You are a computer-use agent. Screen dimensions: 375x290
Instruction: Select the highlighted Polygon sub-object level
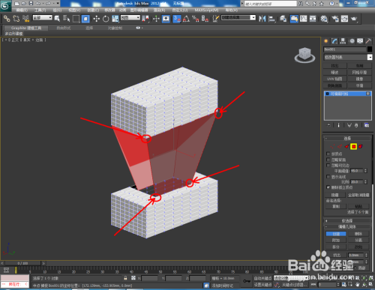coord(353,146)
